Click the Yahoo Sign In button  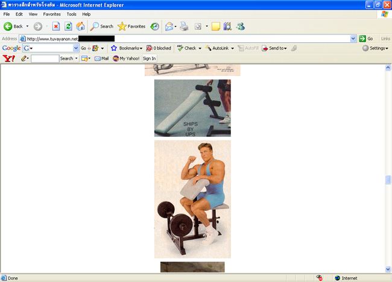pyautogui.click(x=149, y=58)
